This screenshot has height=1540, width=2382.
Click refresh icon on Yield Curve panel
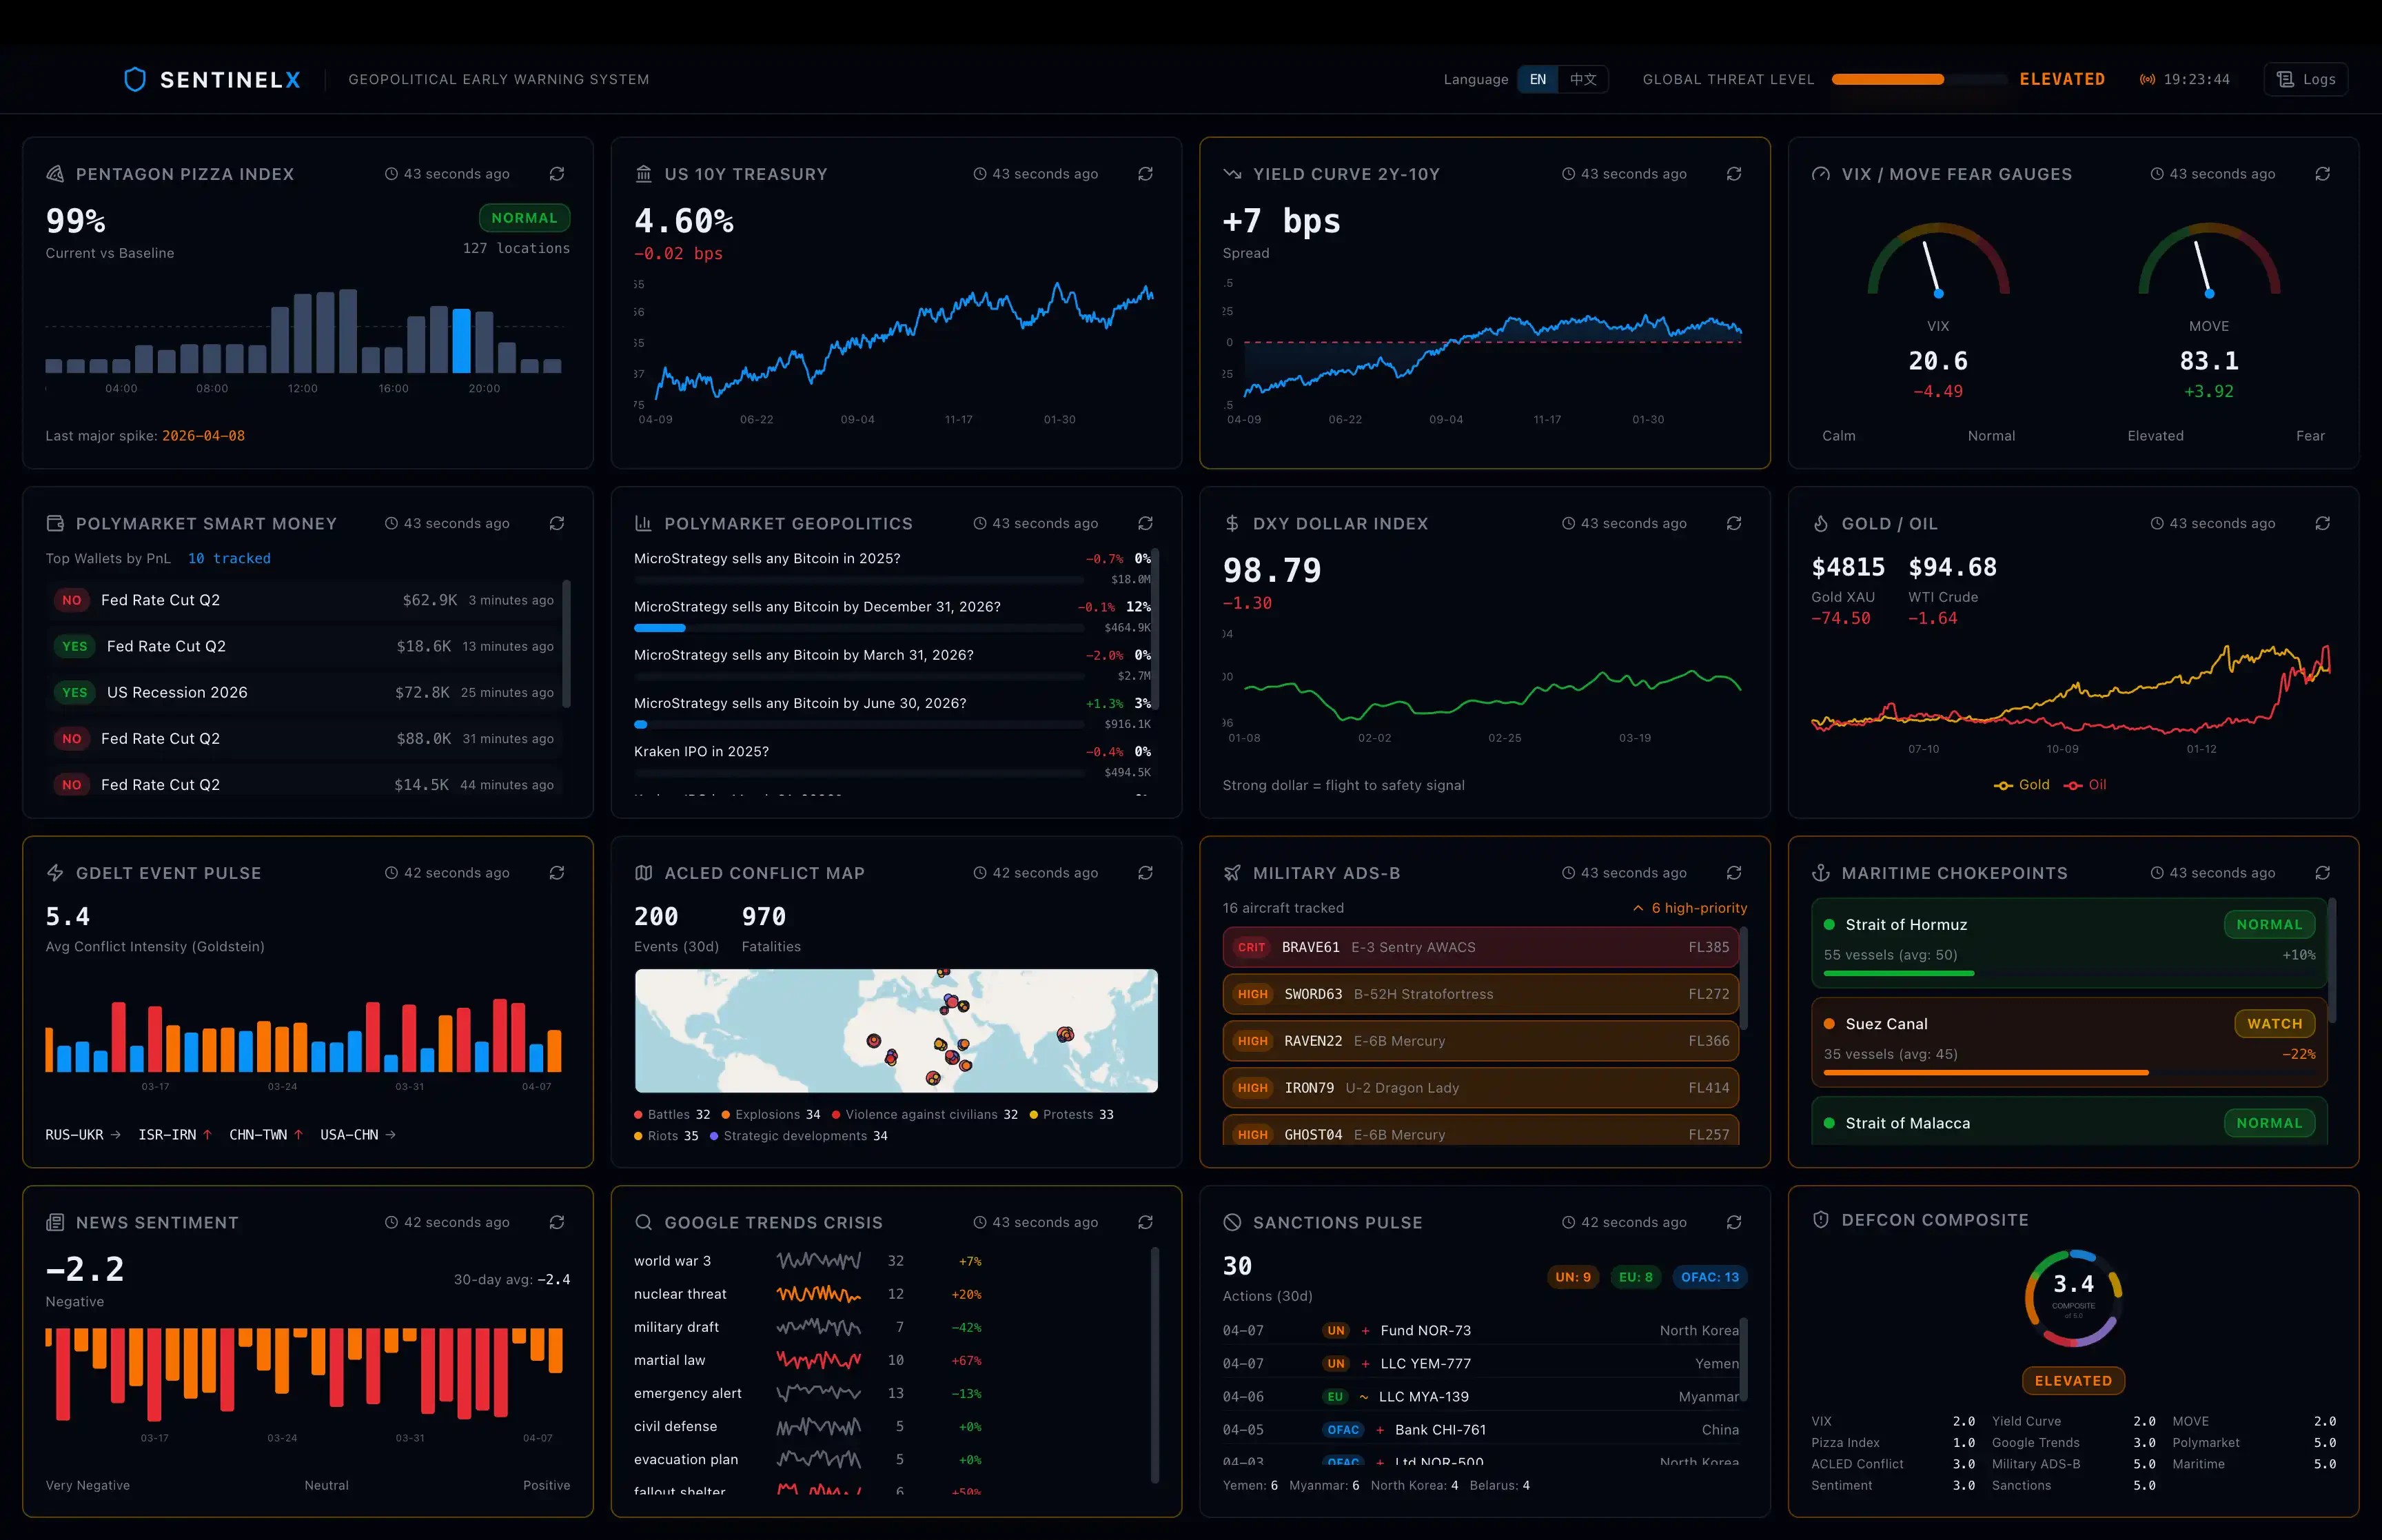click(x=1734, y=174)
